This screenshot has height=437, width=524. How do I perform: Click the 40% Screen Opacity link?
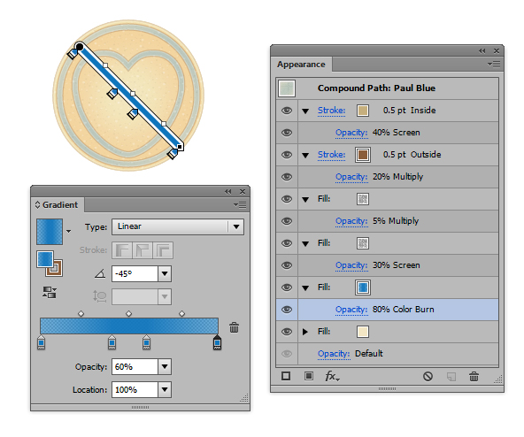tap(351, 133)
